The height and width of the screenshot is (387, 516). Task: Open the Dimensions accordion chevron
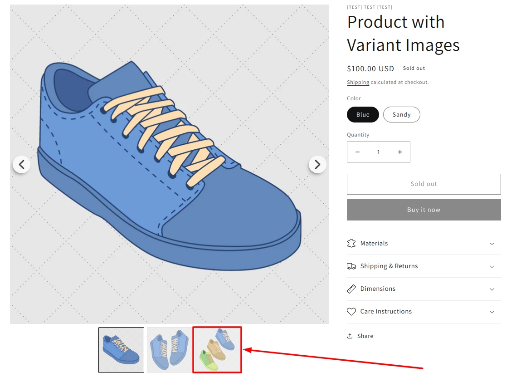click(x=492, y=289)
